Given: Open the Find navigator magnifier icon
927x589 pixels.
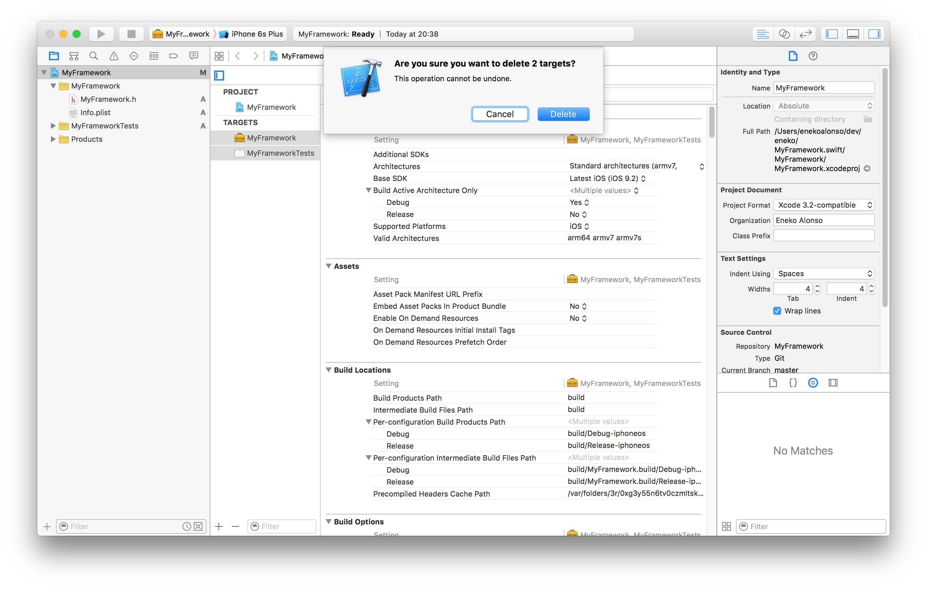Looking at the screenshot, I should (94, 56).
